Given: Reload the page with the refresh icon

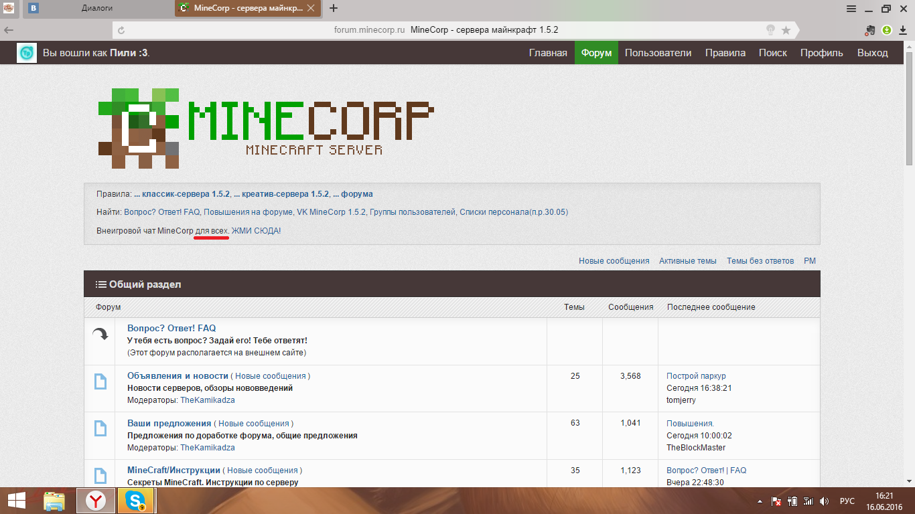Looking at the screenshot, I should tap(121, 30).
